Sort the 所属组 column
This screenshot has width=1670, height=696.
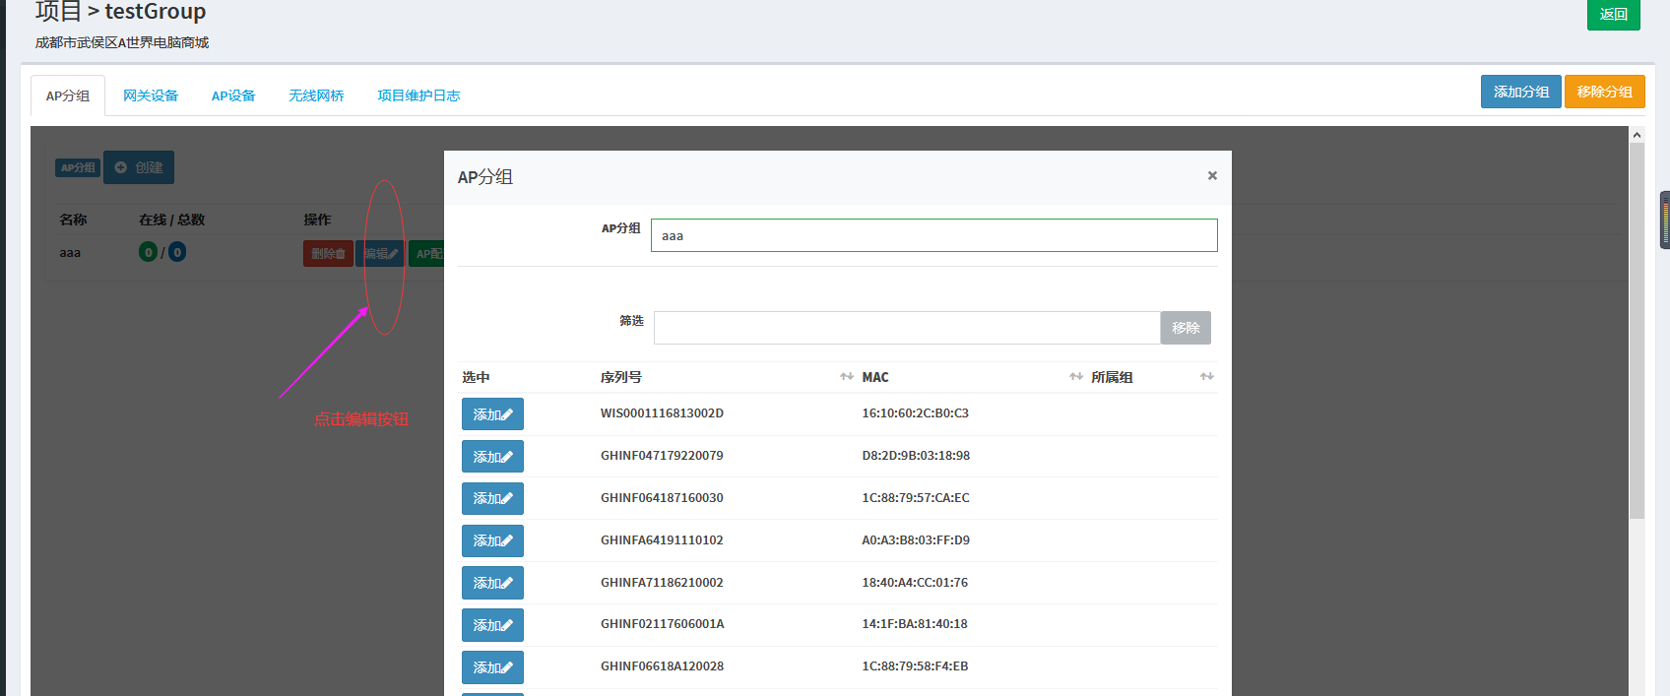tap(1206, 377)
